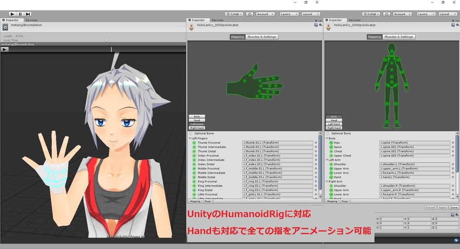
Task: Click the toolbar Pause button
Action: pos(20,14)
